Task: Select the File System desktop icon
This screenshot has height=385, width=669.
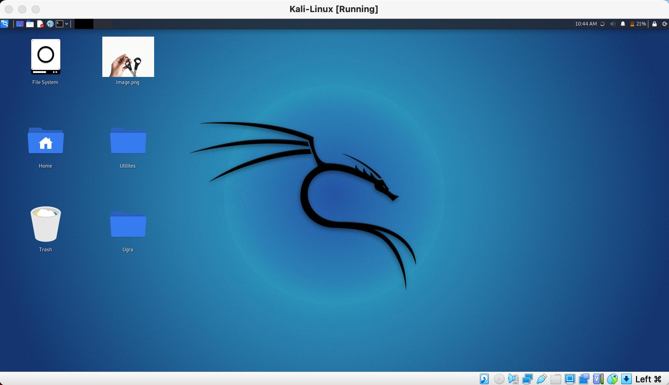Action: pyautogui.click(x=45, y=57)
